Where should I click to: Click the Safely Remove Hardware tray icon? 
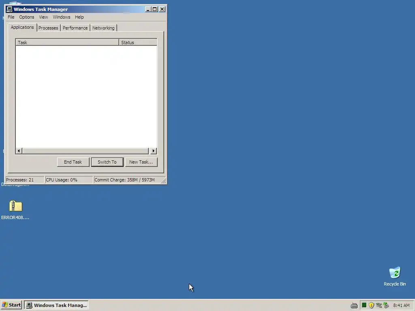[386, 305]
